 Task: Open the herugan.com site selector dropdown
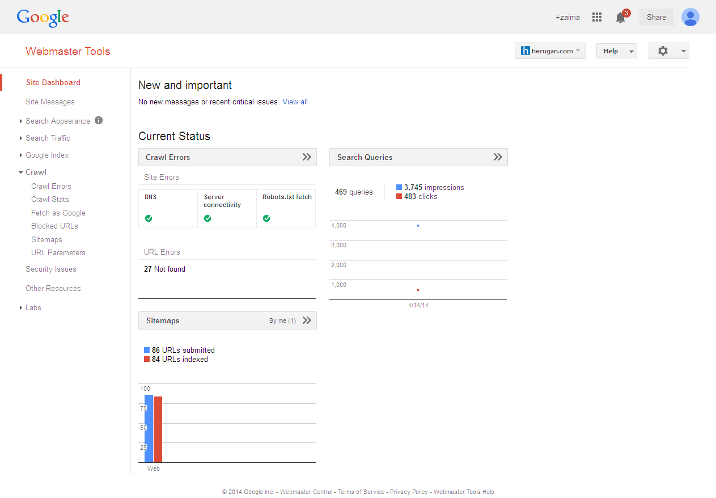click(550, 51)
